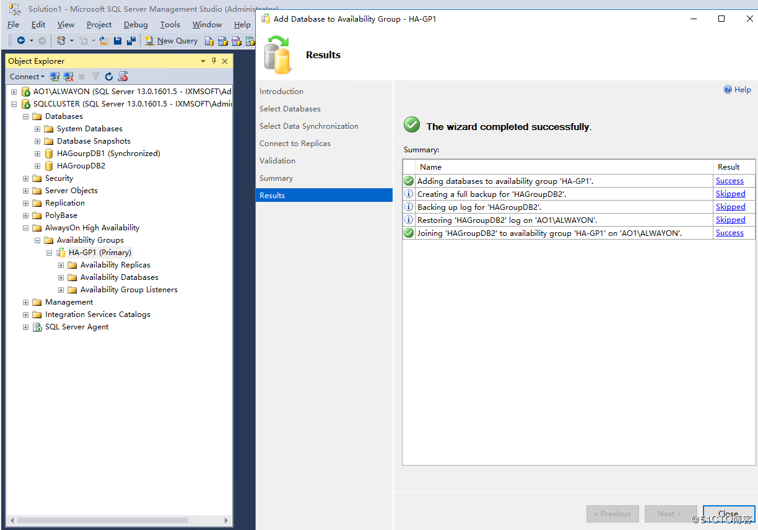Refresh the Object Explorer tree
The width and height of the screenshot is (758, 530).
click(x=109, y=76)
